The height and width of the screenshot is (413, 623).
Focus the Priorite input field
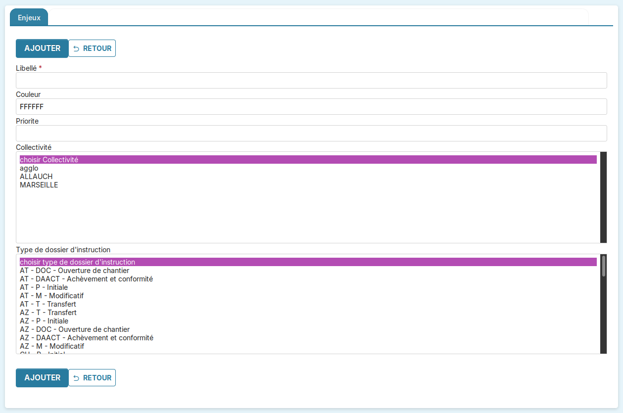[x=311, y=133]
